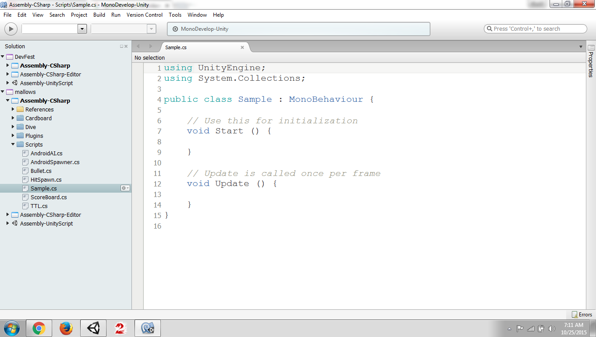Viewport: 596px width, 337px height.
Task: Open the Window menu
Action: click(197, 15)
